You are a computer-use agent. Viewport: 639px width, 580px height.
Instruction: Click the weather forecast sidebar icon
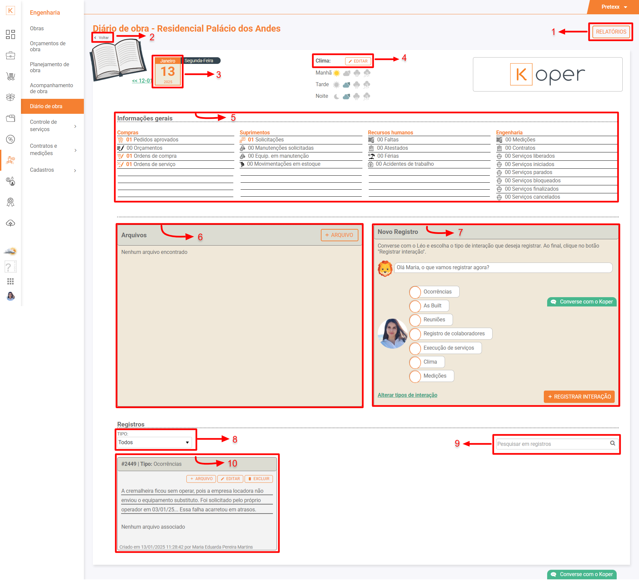(x=11, y=251)
